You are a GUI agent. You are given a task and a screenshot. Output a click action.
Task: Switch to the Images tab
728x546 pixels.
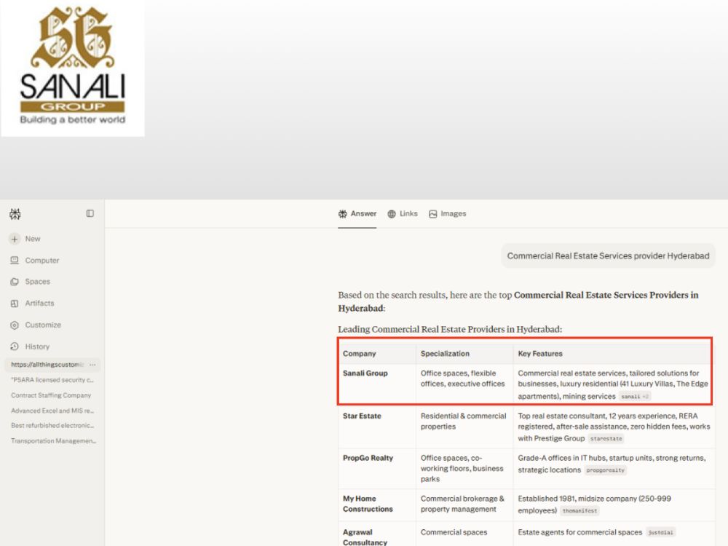click(x=447, y=214)
